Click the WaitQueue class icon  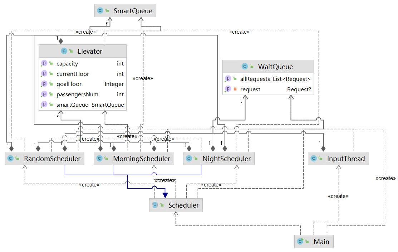click(245, 66)
